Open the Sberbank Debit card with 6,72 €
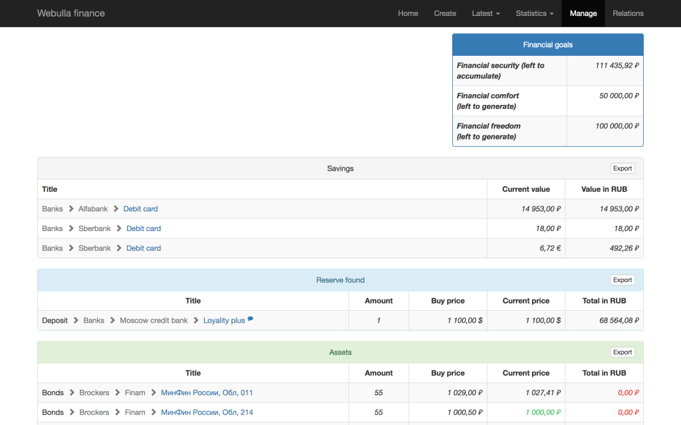 [x=144, y=248]
